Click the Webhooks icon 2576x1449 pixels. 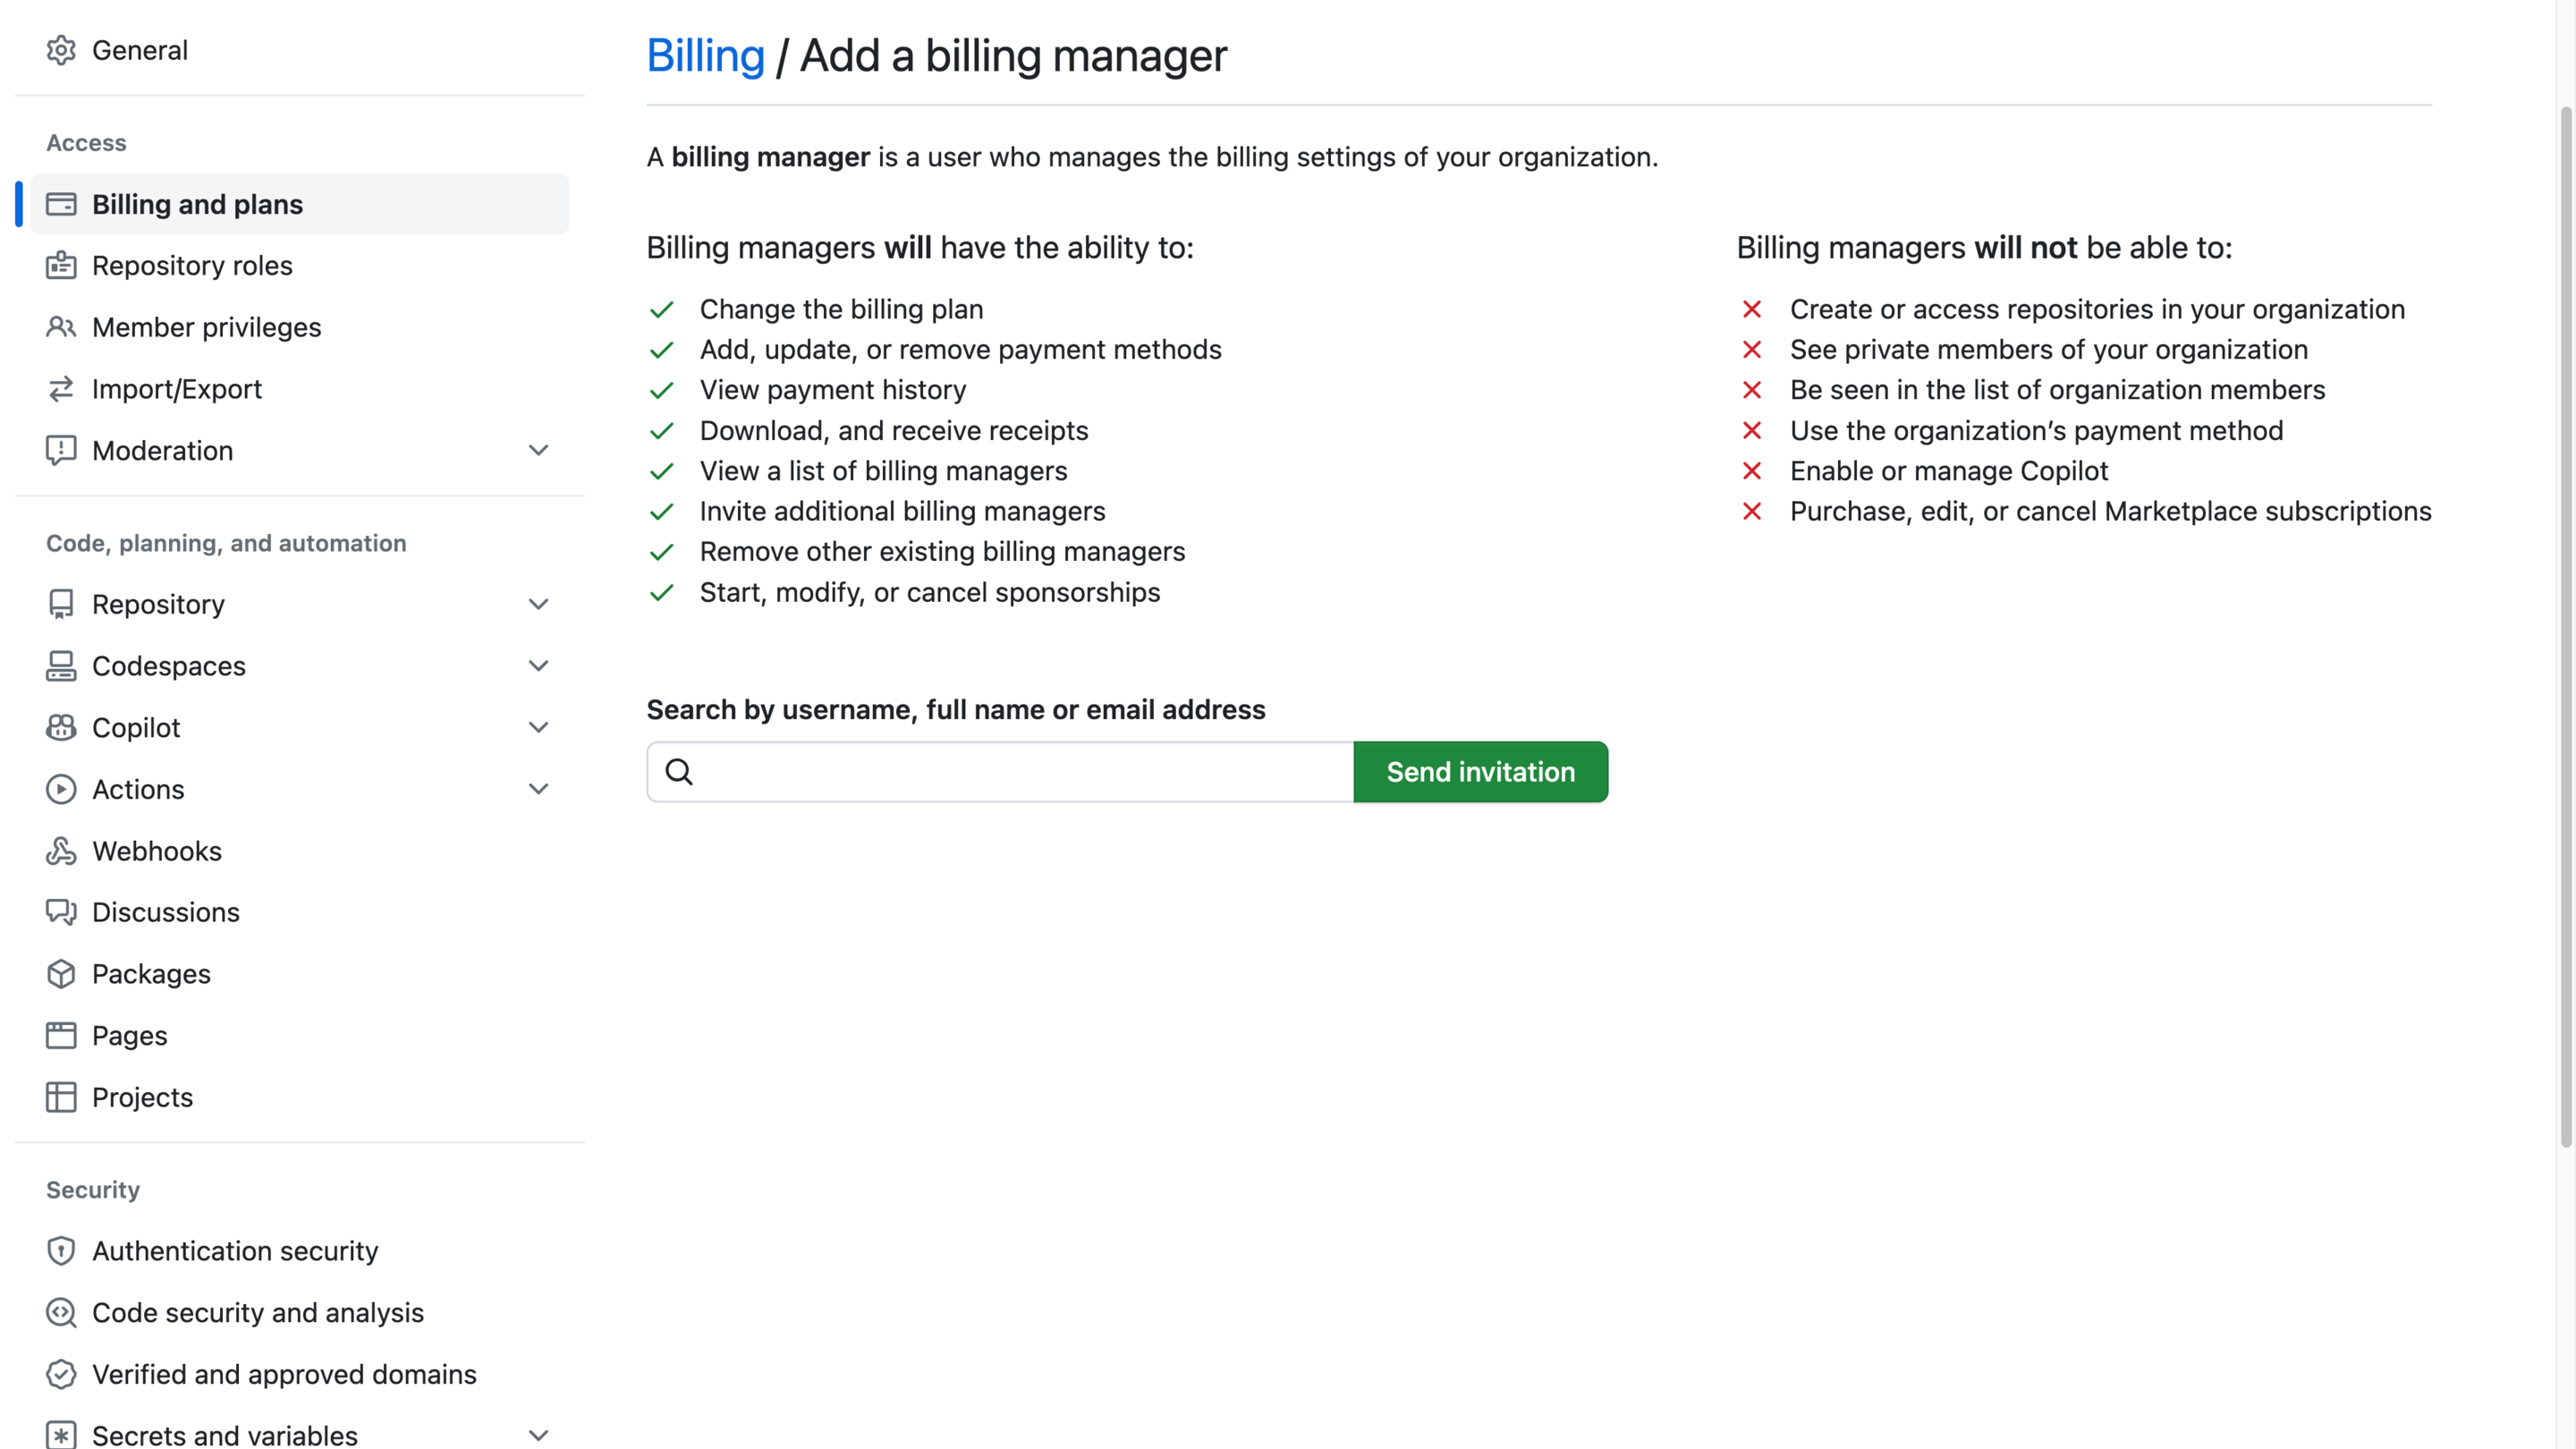[61, 850]
